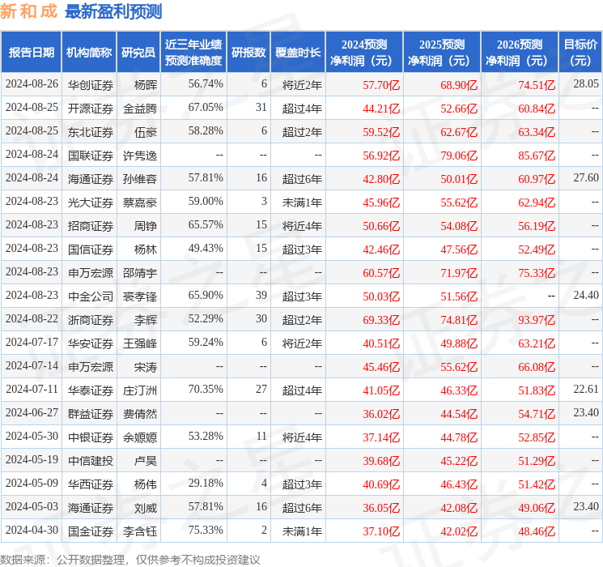Select 华泰证券 institution cell
The width and height of the screenshot is (603, 567).
[91, 390]
